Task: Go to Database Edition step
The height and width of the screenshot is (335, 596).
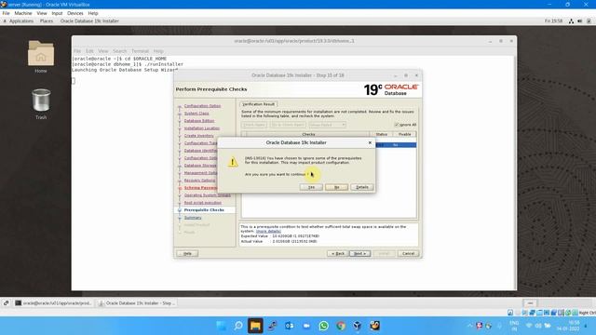Action: pyautogui.click(x=199, y=121)
